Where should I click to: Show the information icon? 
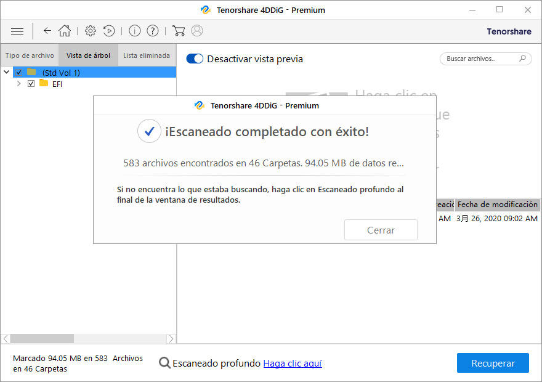click(134, 31)
